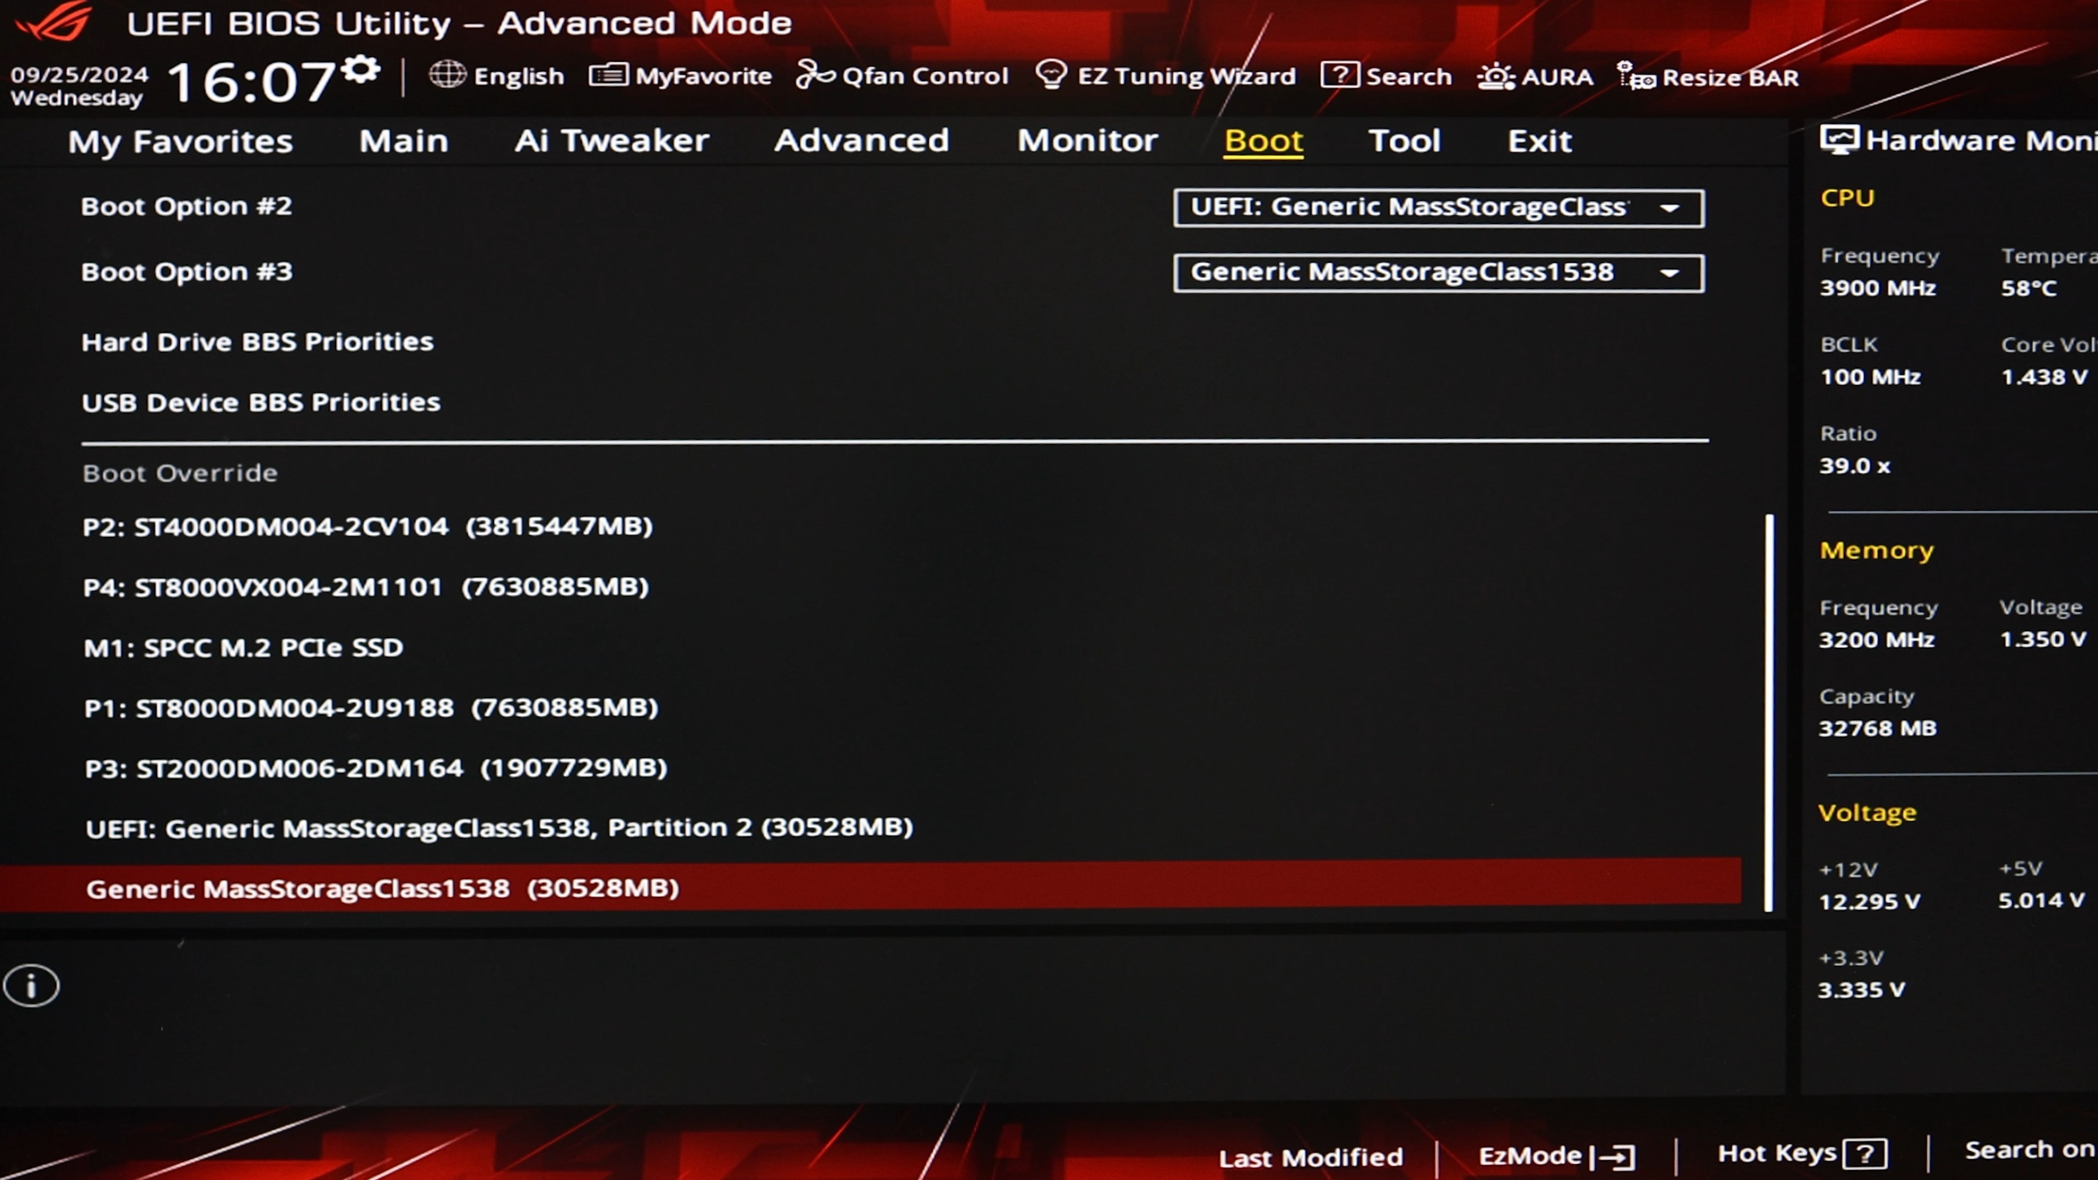Click the Hardware Monitor display icon
The height and width of the screenshot is (1180, 2098).
pyautogui.click(x=1839, y=139)
